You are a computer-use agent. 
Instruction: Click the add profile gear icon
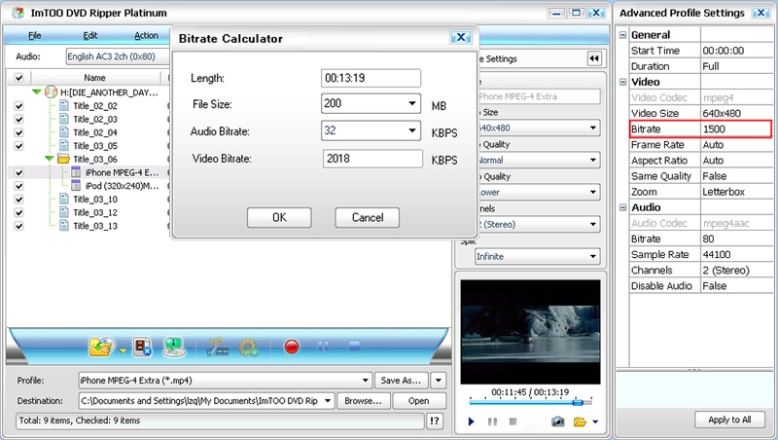(248, 347)
